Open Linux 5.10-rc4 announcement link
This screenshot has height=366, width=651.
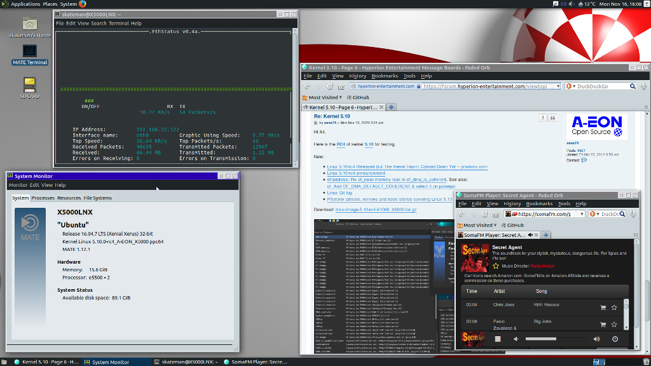356,173
